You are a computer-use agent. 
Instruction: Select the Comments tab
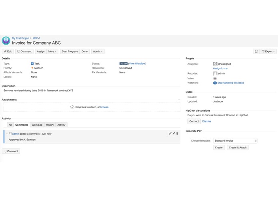coord(22,125)
